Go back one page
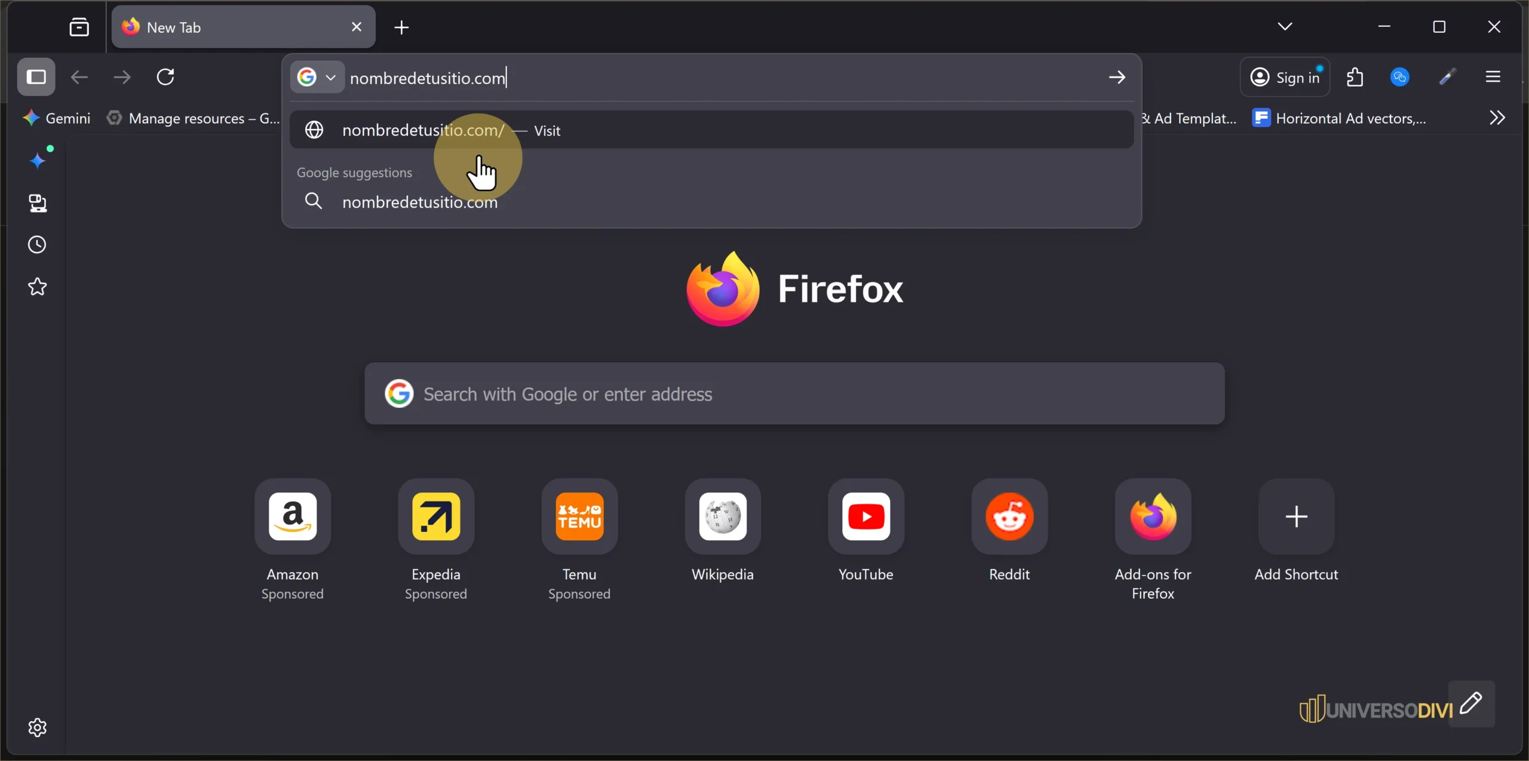 (79, 77)
